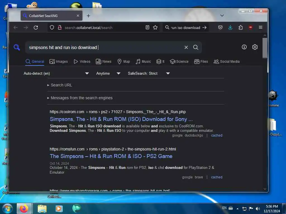Switch to the Files search tab
This screenshot has height=214, width=286.
tap(201, 62)
